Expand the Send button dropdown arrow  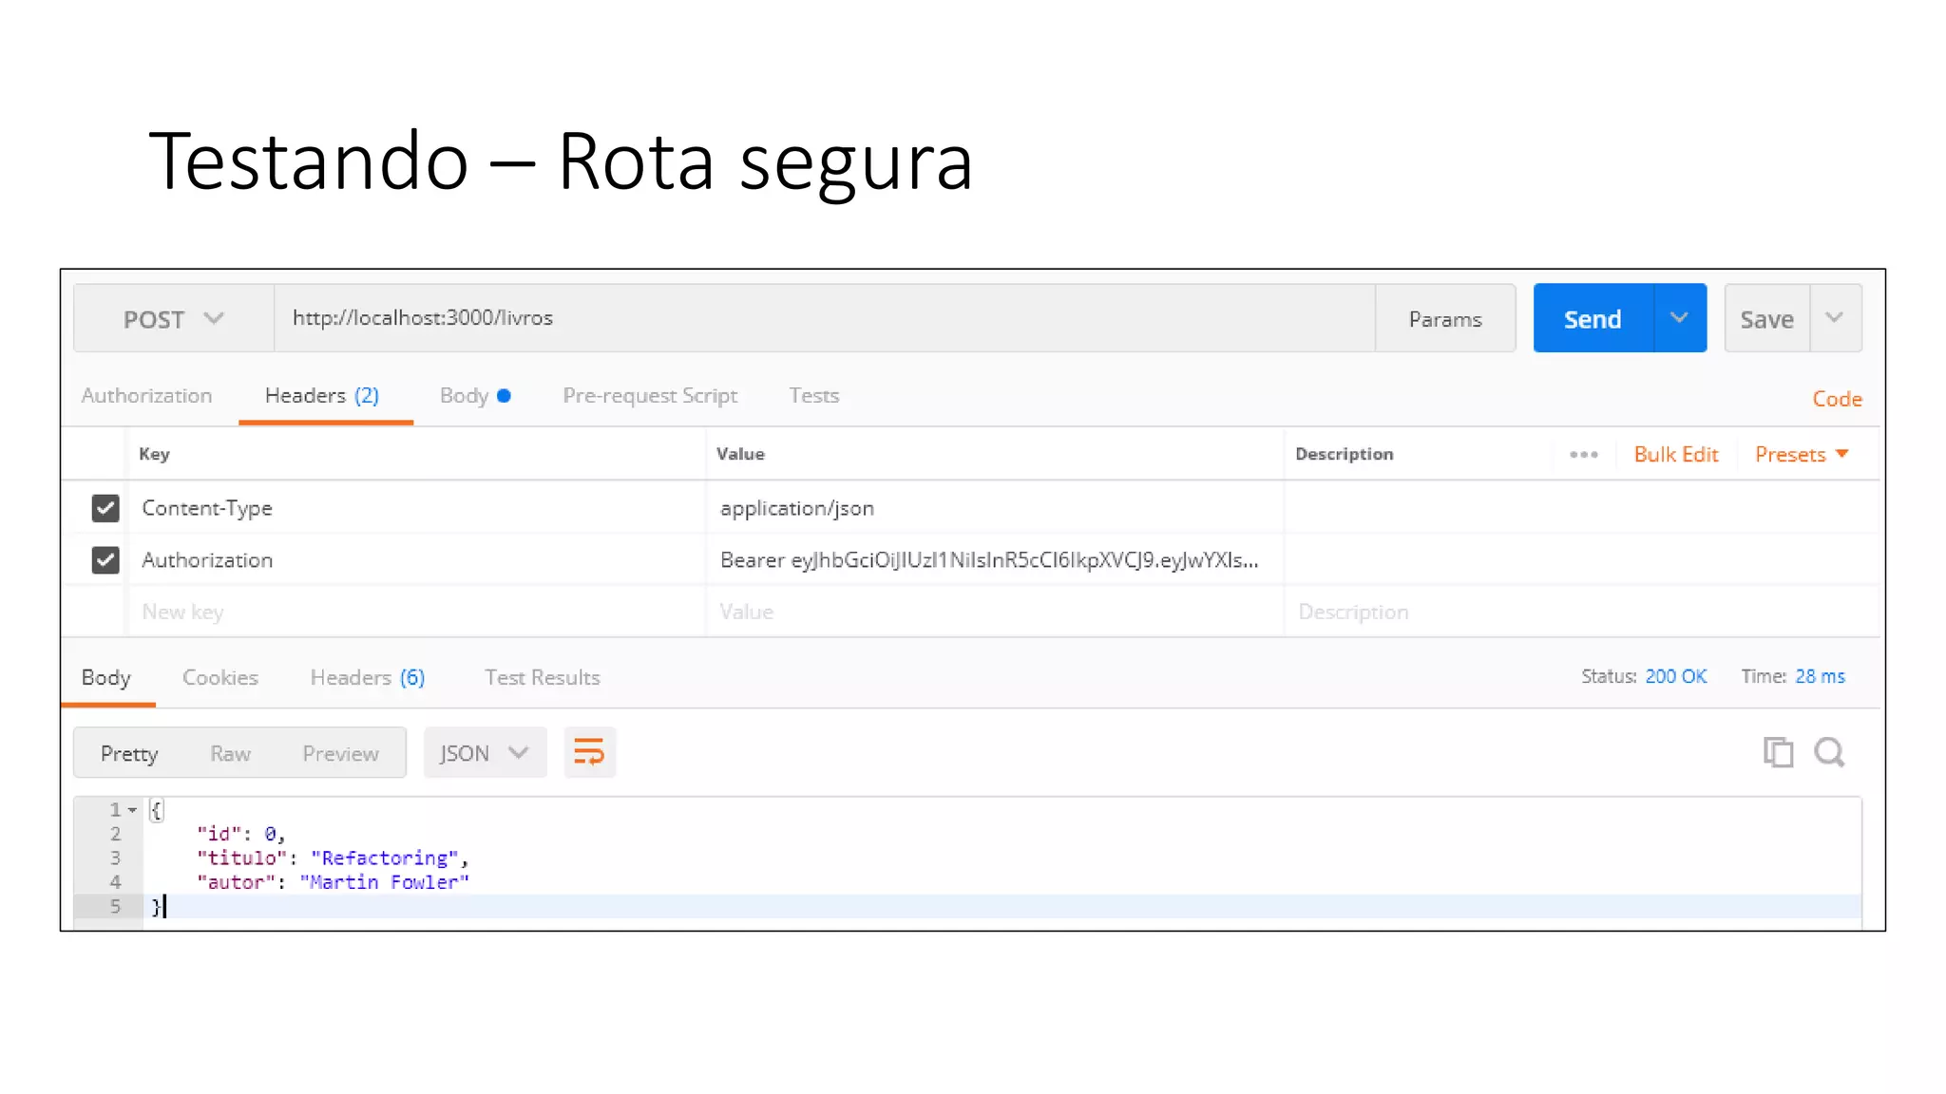[x=1679, y=318]
